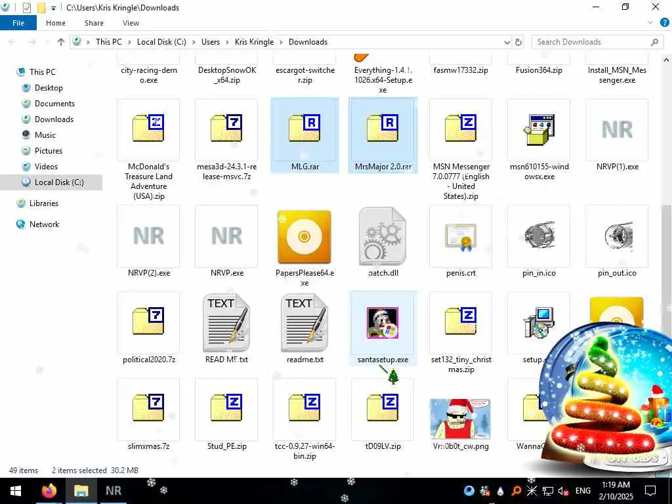Select the MLG.rar archive icon
The height and width of the screenshot is (504, 672).
pyautogui.click(x=304, y=128)
